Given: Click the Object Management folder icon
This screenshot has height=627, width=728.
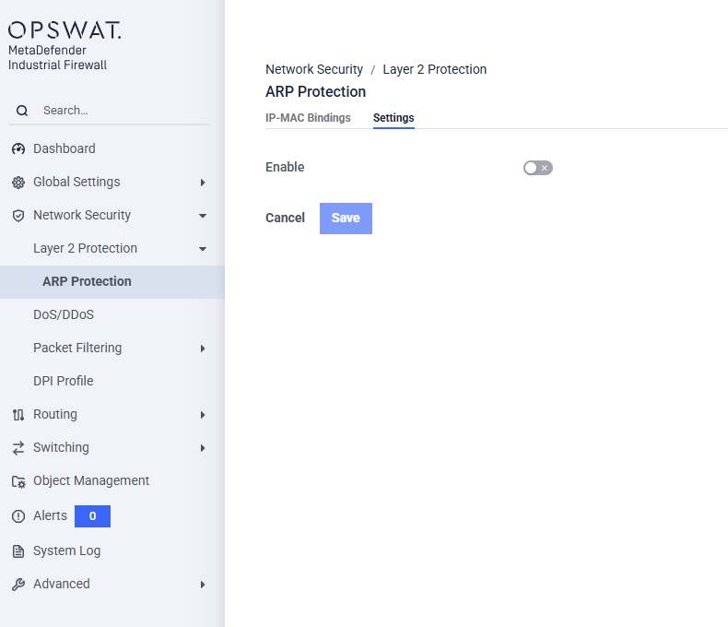Looking at the screenshot, I should [18, 481].
